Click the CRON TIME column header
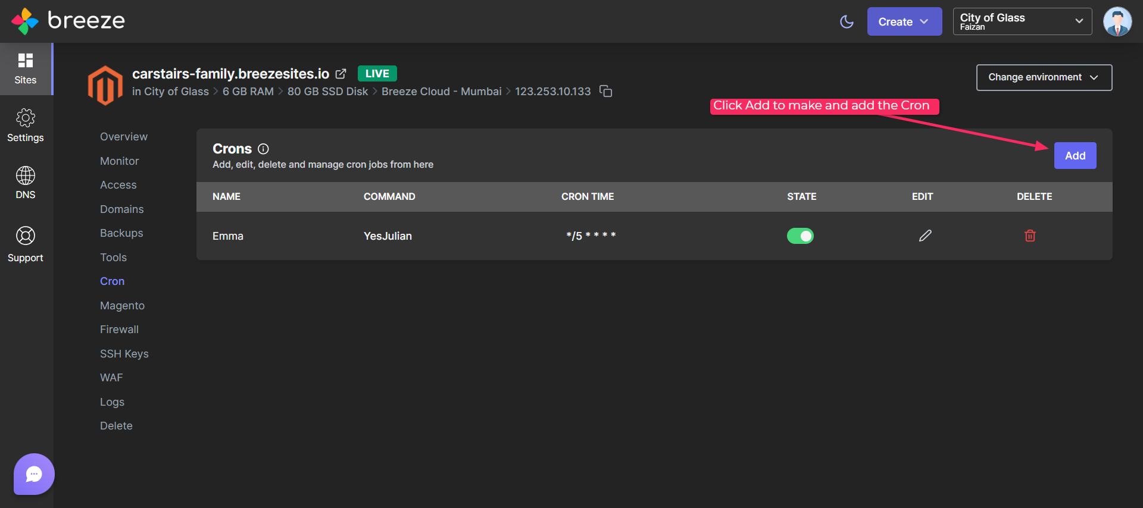 [588, 196]
